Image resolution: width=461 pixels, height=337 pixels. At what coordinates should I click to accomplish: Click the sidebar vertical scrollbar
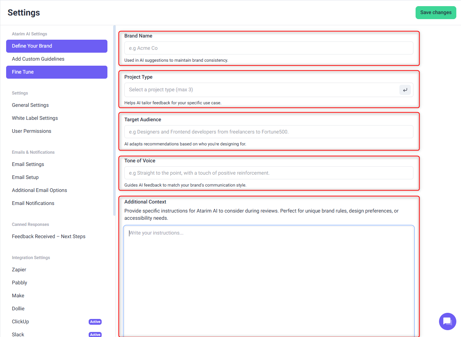click(x=114, y=119)
